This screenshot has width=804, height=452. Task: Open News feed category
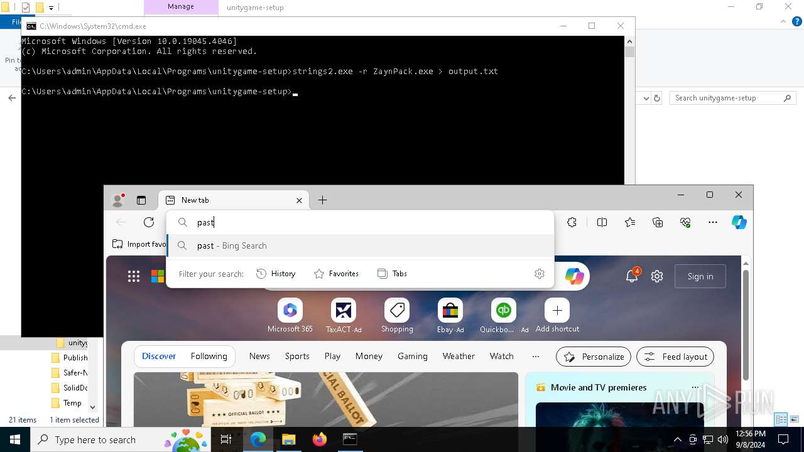pos(259,356)
